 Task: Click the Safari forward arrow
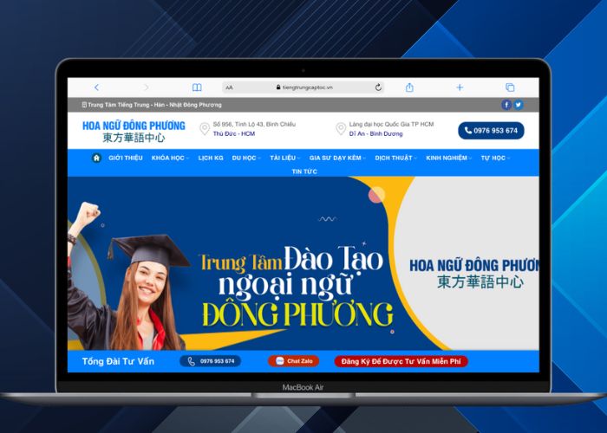pos(146,87)
